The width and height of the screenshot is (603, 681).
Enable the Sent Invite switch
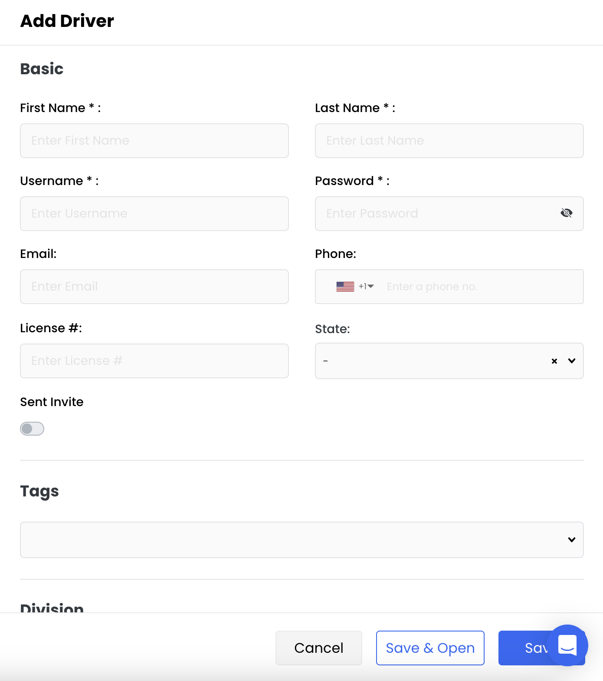click(32, 429)
